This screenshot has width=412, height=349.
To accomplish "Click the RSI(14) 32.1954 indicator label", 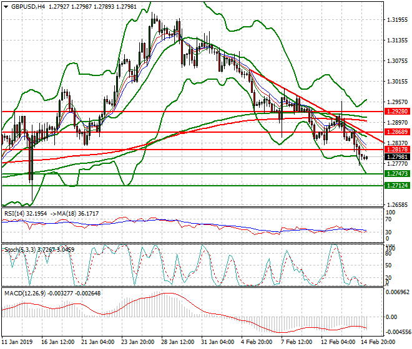I will [x=26, y=214].
